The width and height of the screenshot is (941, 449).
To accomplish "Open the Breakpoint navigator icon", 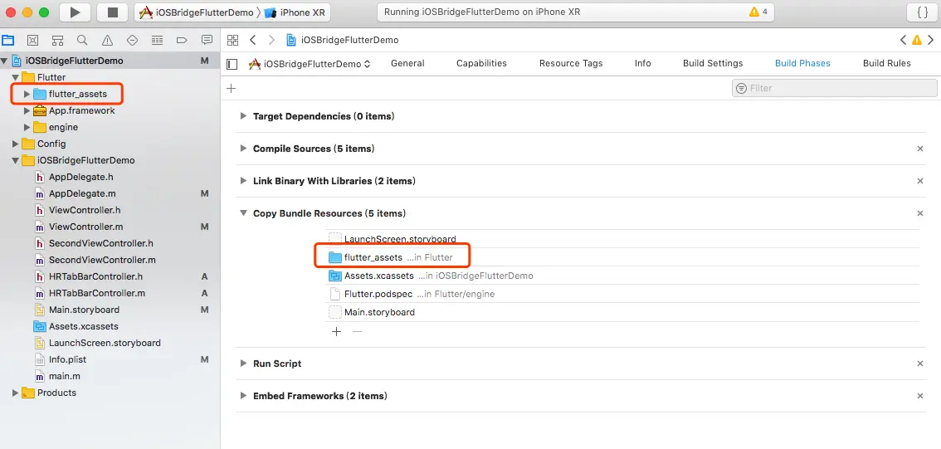I will coord(182,40).
